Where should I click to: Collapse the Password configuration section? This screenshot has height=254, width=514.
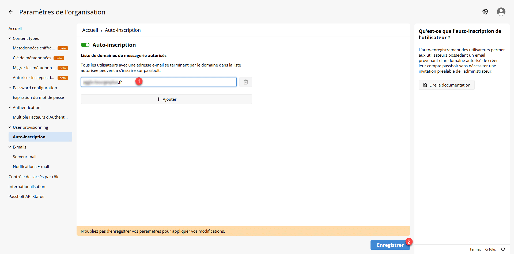point(10,88)
